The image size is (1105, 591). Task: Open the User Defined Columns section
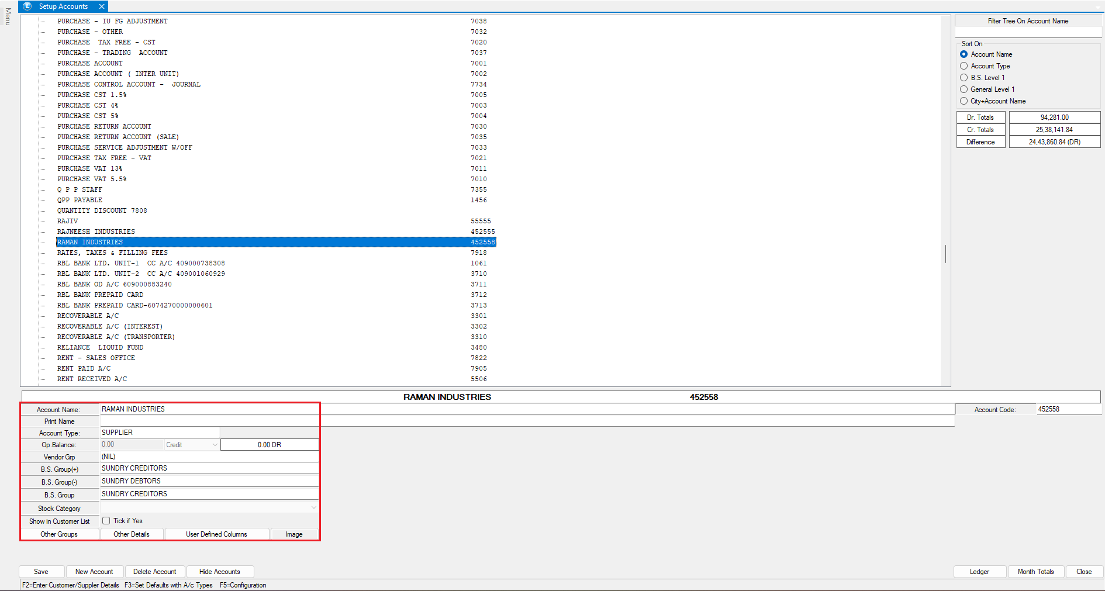point(216,534)
